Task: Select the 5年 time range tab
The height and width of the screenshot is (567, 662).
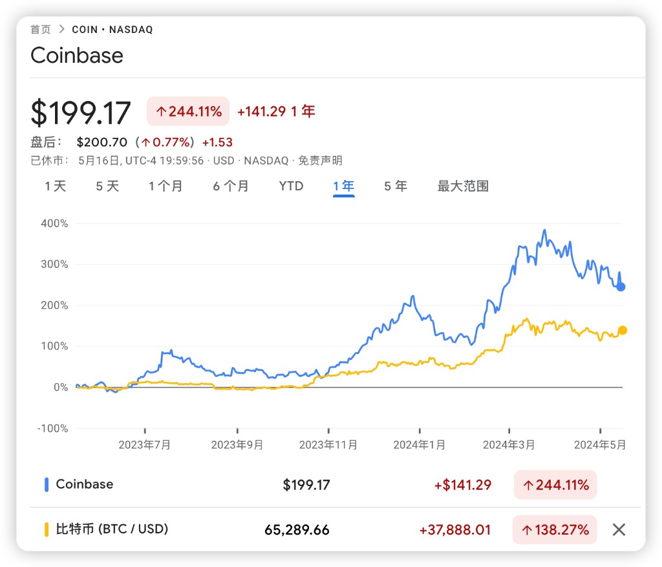Action: [x=396, y=186]
